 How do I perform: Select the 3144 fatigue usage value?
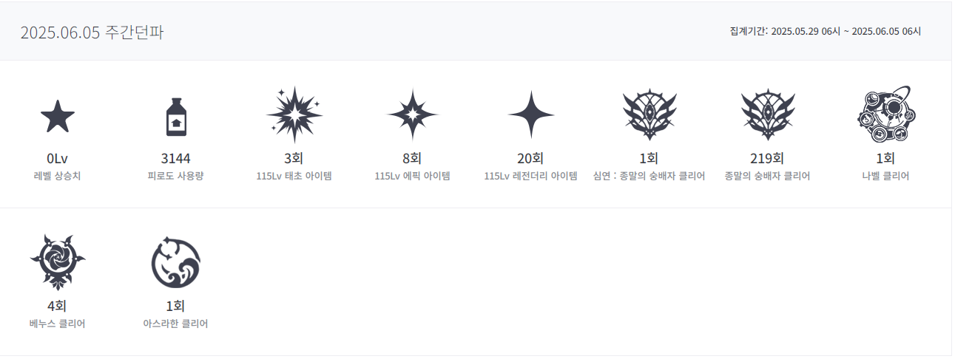coord(175,158)
